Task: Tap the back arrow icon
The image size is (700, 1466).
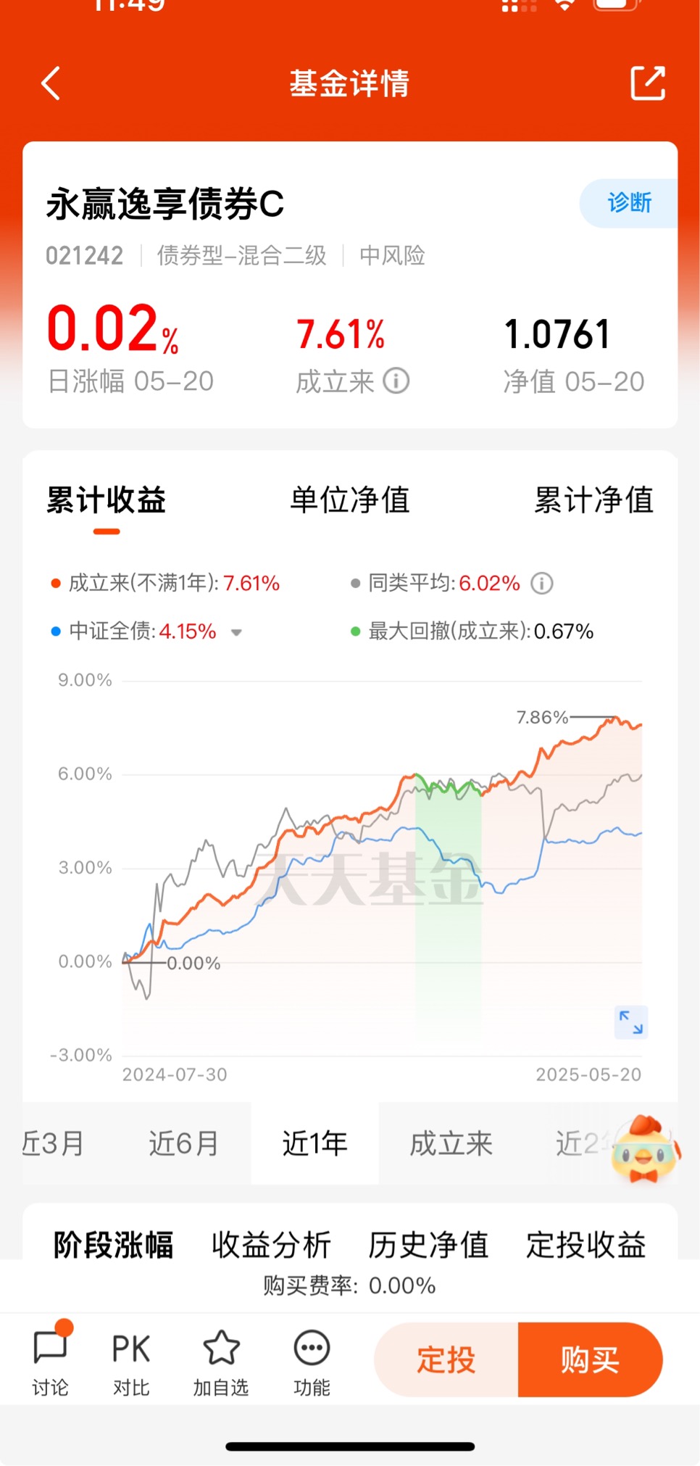Action: coord(51,83)
